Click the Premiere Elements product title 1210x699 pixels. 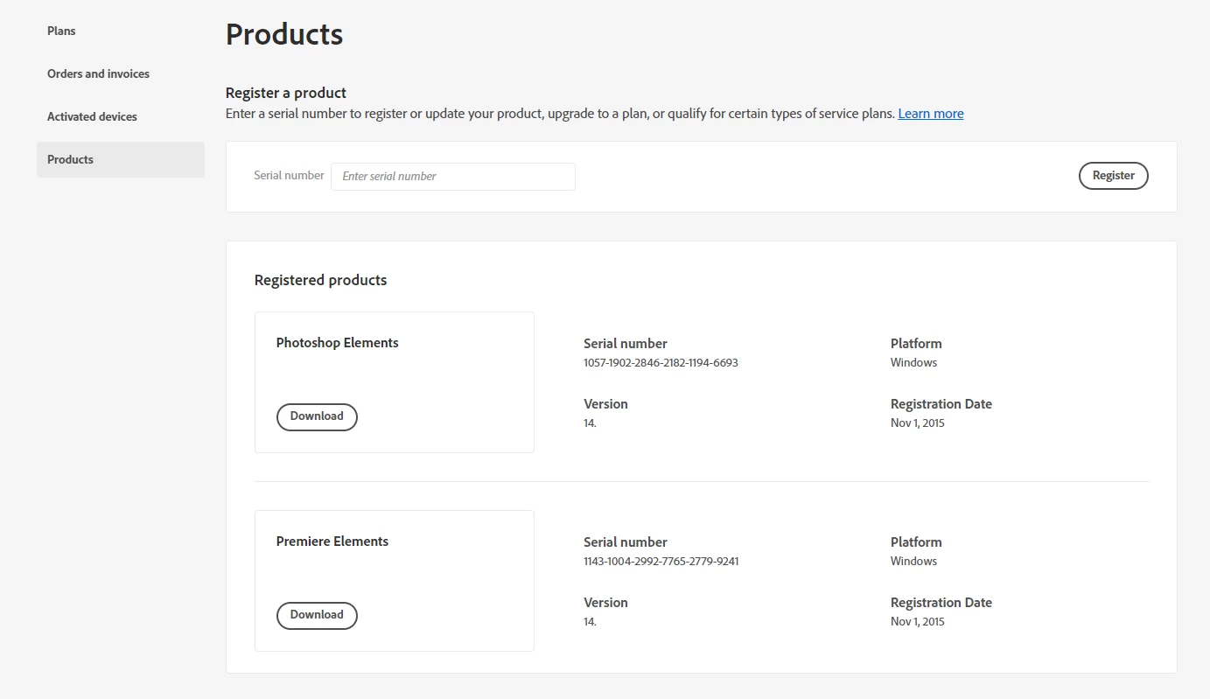click(x=332, y=542)
